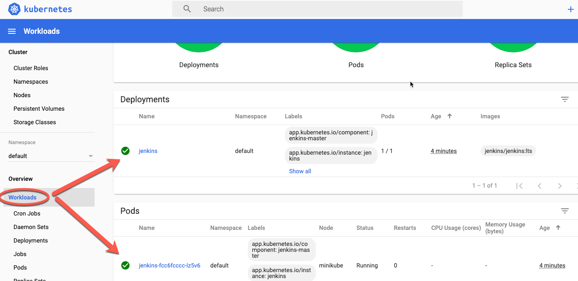Click CPU Usage (cores) column header

[x=456, y=228]
